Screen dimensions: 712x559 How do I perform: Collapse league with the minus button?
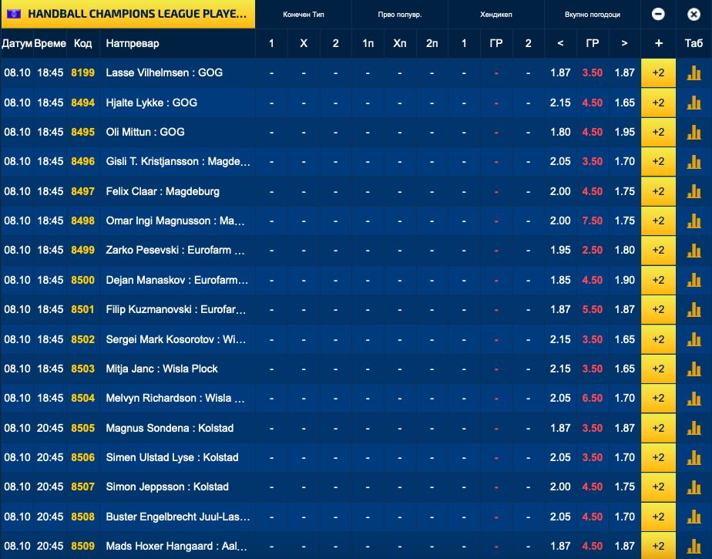click(658, 14)
